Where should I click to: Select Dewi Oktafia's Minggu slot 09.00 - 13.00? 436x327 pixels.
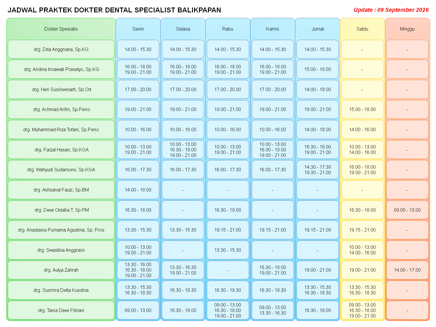pos(407,210)
